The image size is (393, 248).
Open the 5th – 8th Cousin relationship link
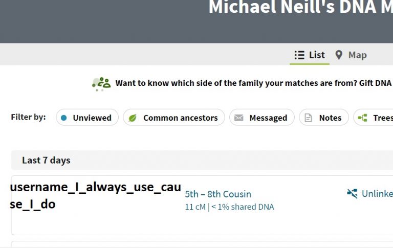(x=218, y=194)
